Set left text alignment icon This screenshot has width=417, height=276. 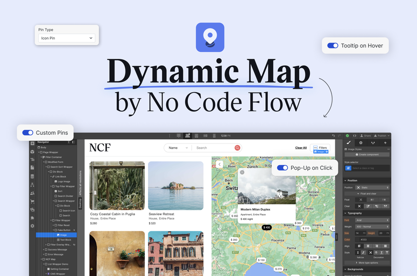(359, 246)
